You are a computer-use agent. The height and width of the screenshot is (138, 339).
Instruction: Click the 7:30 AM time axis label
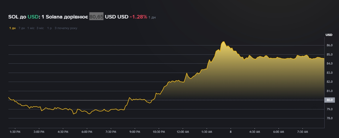302,132
